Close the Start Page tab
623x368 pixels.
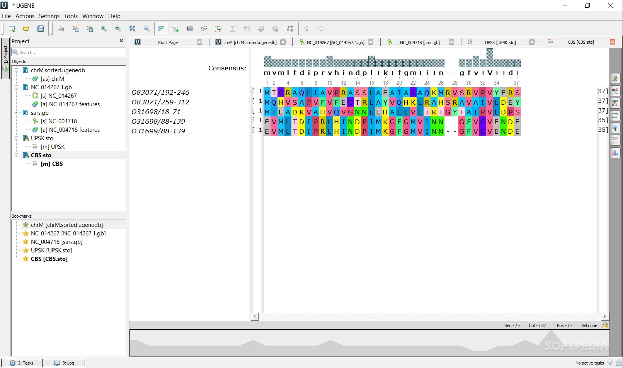click(x=199, y=42)
